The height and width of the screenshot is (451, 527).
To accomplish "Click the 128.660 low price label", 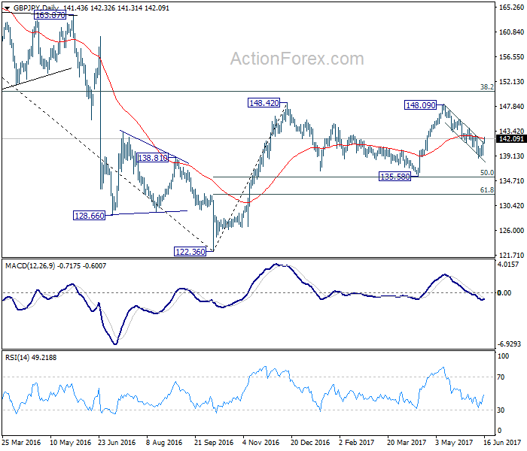I will pos(89,216).
